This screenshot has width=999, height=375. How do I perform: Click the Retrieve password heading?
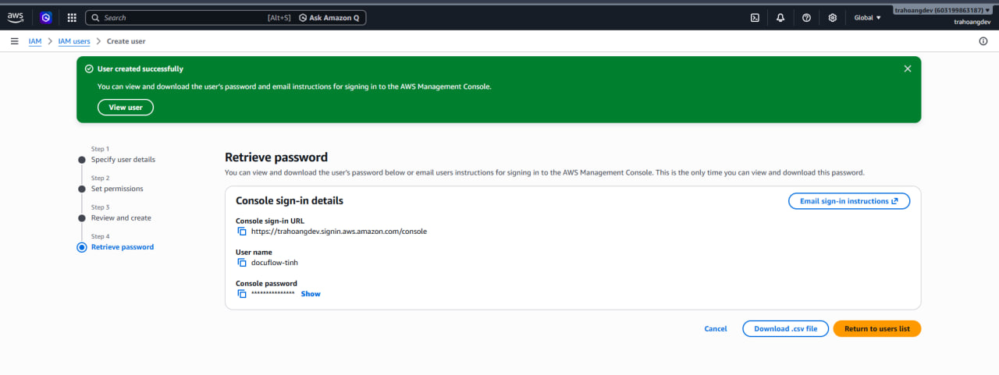tap(276, 157)
